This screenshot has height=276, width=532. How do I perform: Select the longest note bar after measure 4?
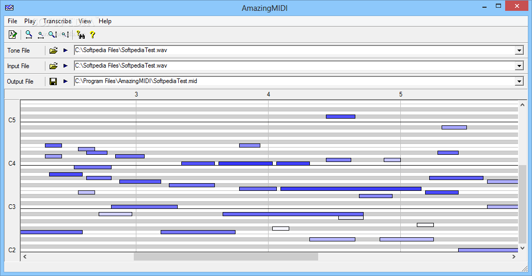pos(351,189)
